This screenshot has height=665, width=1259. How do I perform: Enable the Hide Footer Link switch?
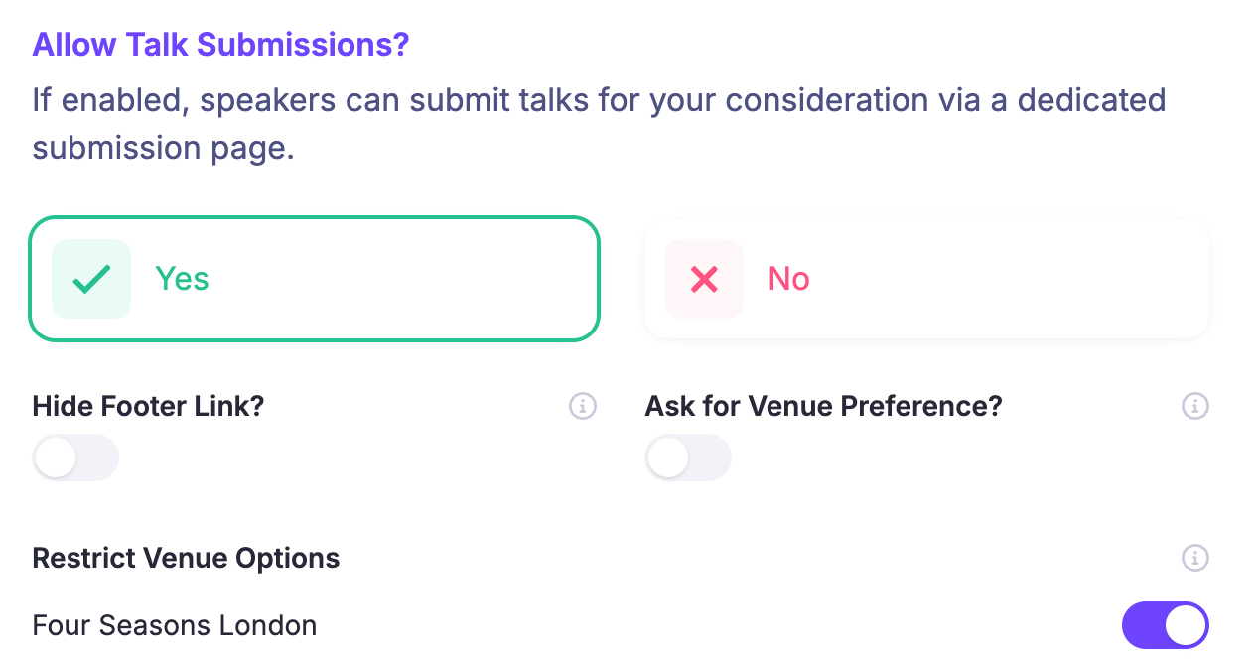[75, 458]
